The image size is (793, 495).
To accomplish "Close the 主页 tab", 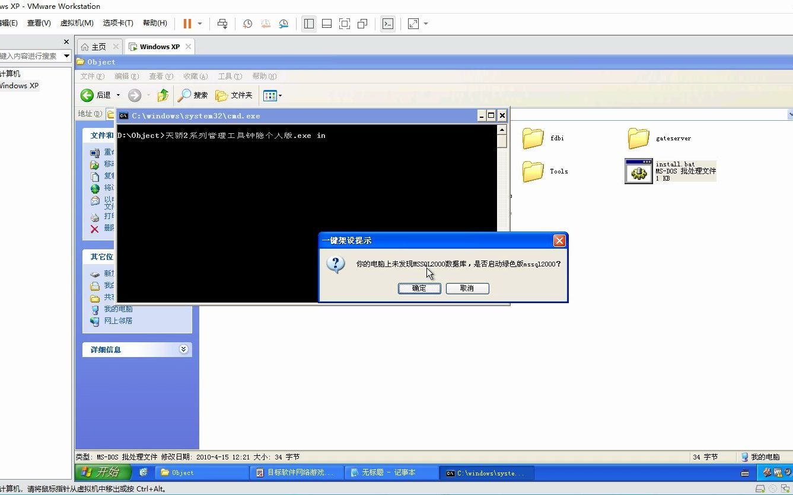I will (x=116, y=46).
